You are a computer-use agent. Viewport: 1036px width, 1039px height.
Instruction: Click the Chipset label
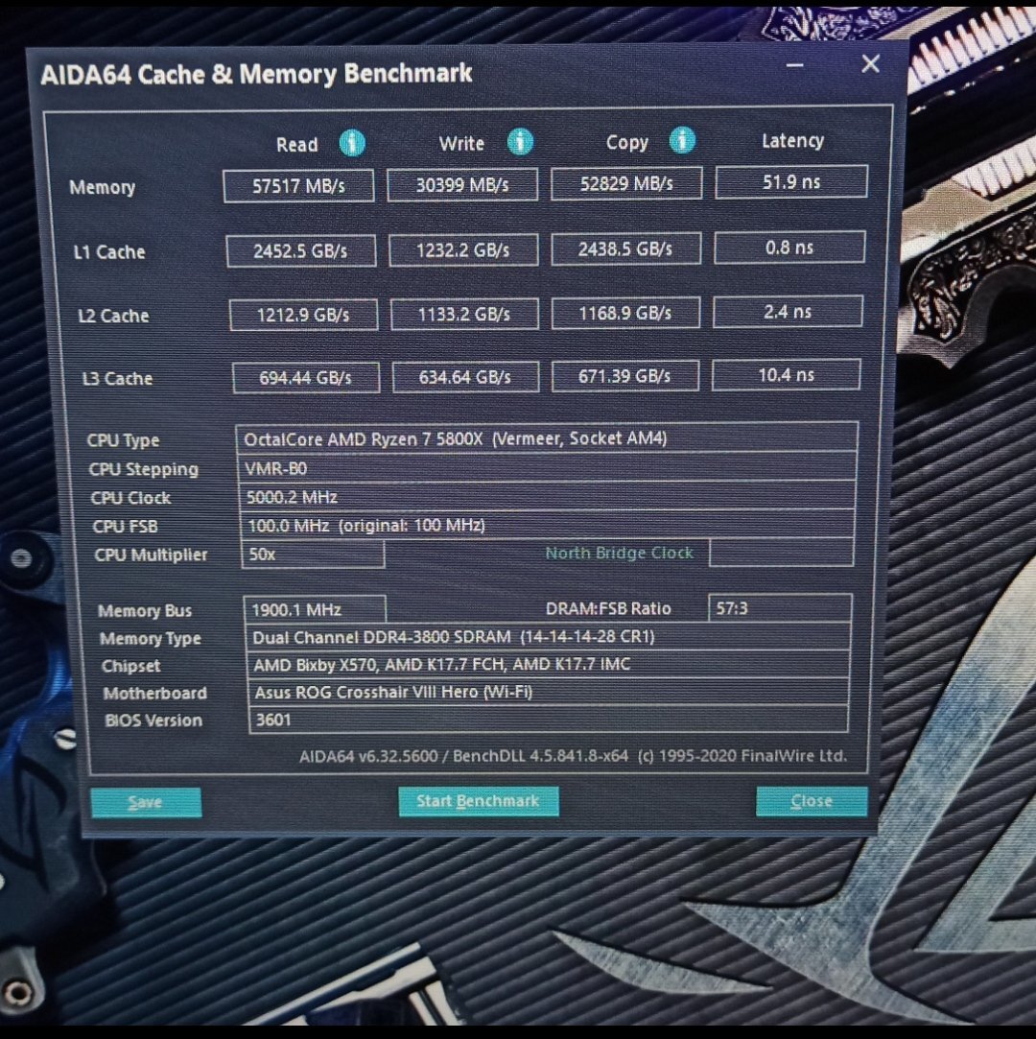point(131,666)
